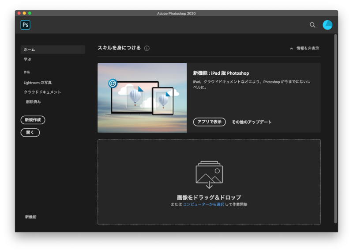Minimize window with the yellow button
This screenshot has height=252, width=353.
(x=24, y=13)
